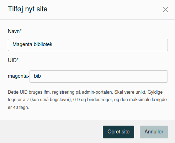Focus the Navn input field

click(88, 45)
